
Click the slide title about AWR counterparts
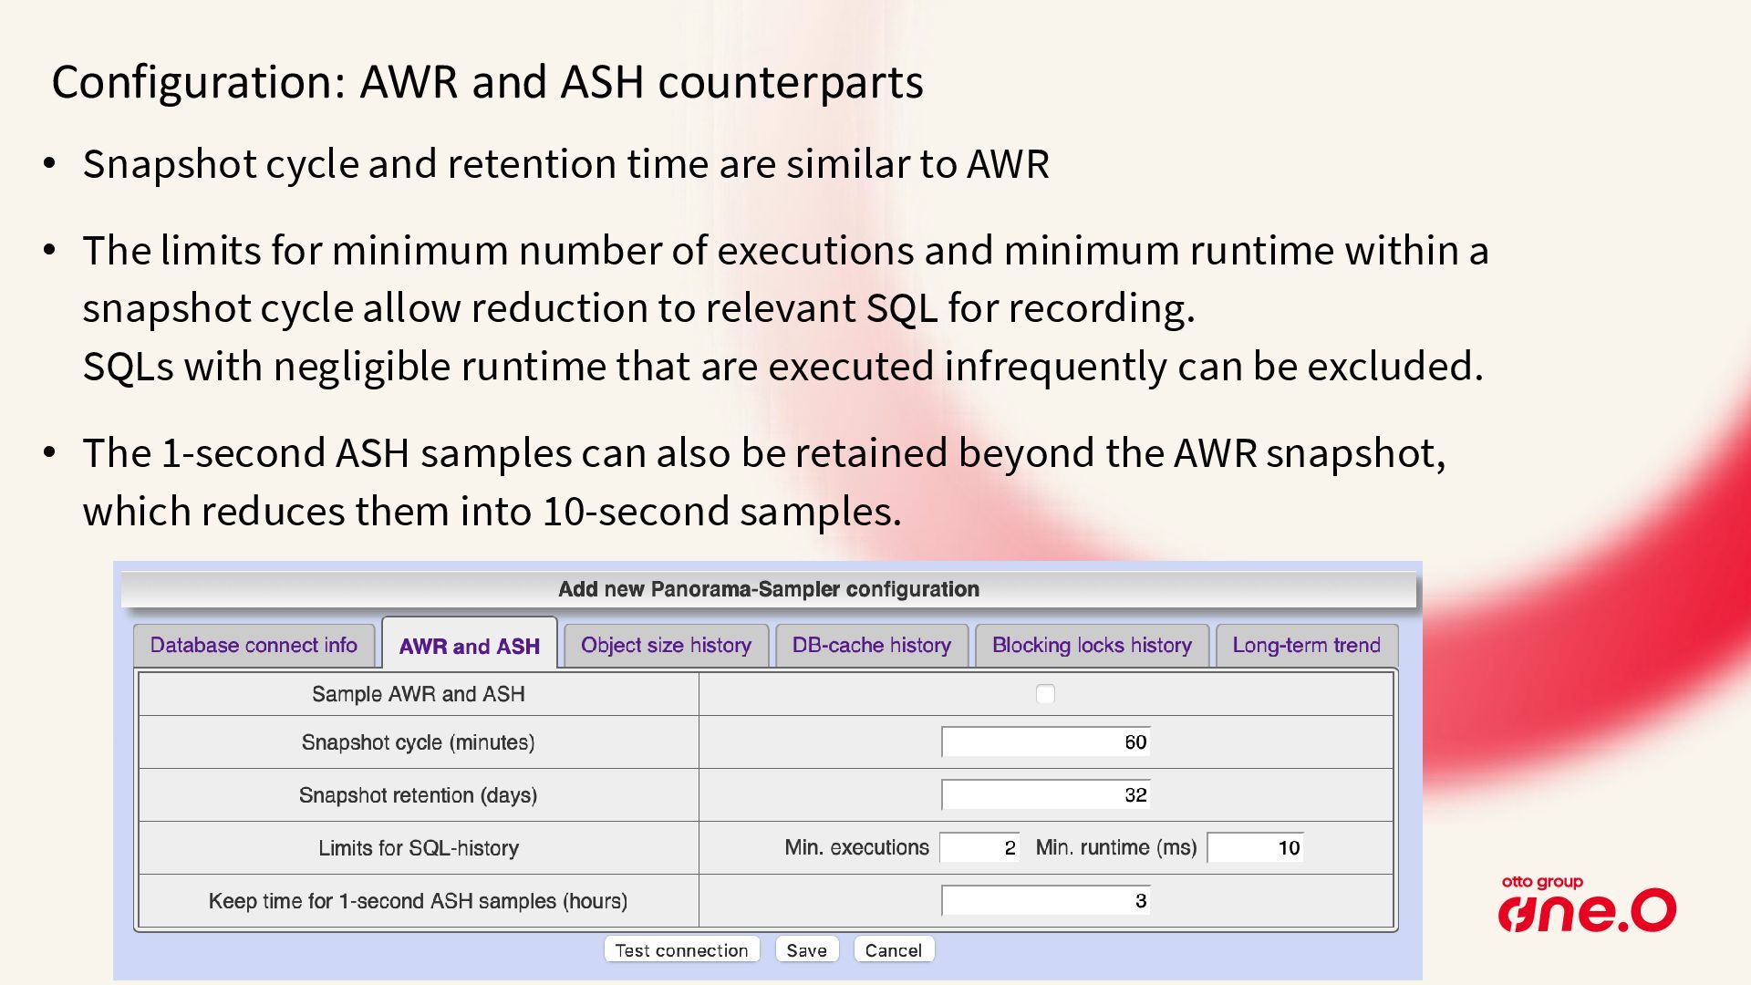coord(487,82)
